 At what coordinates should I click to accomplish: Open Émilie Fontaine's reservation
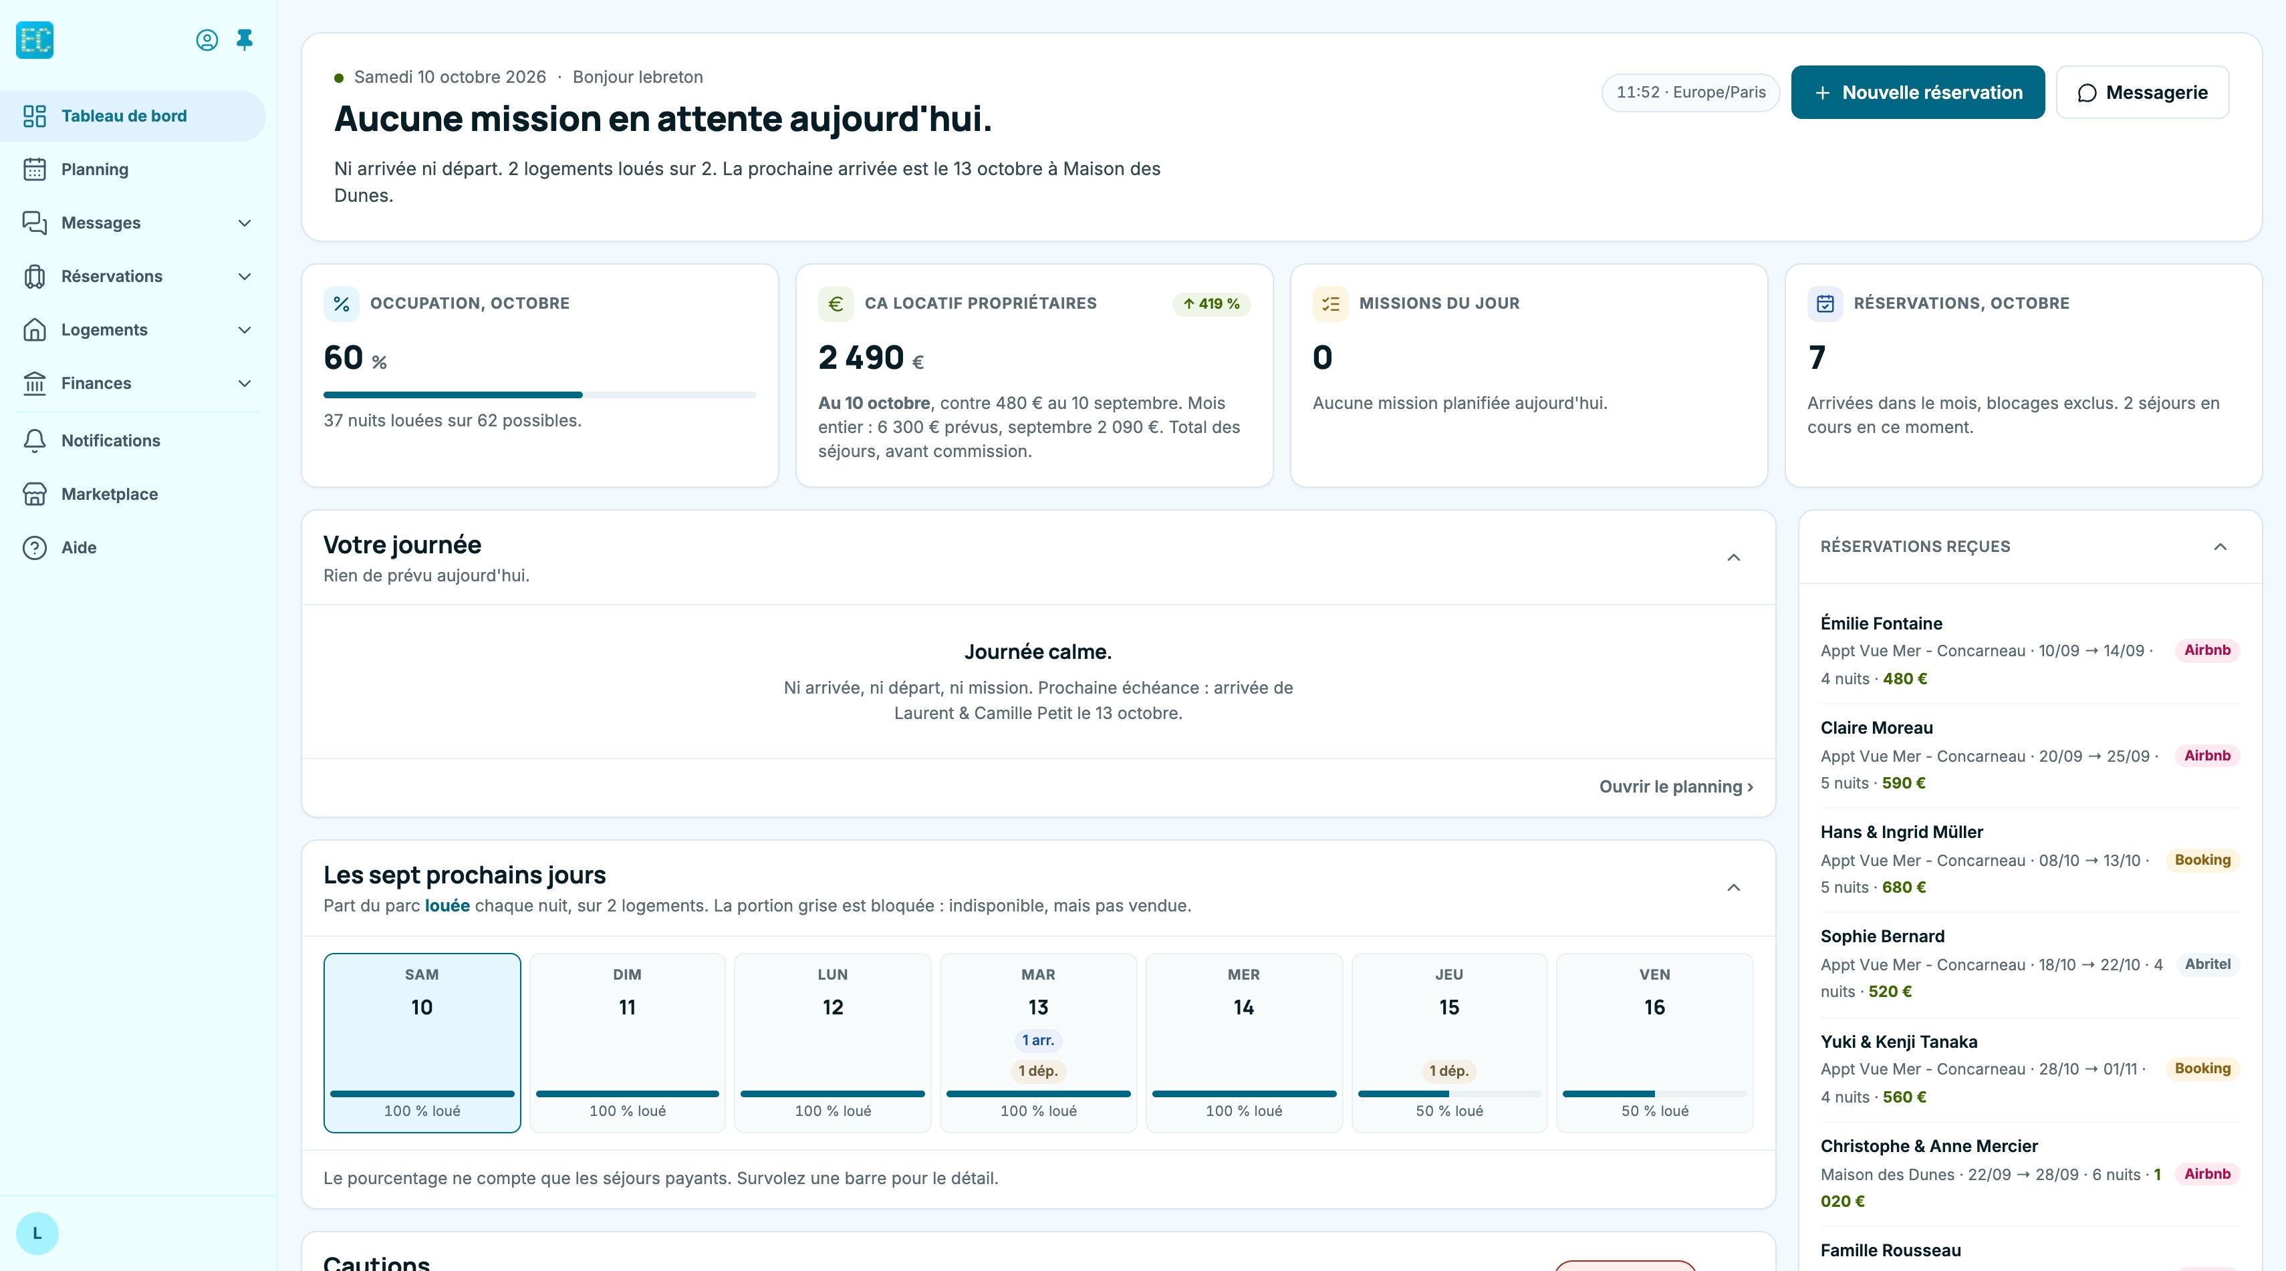click(2029, 651)
